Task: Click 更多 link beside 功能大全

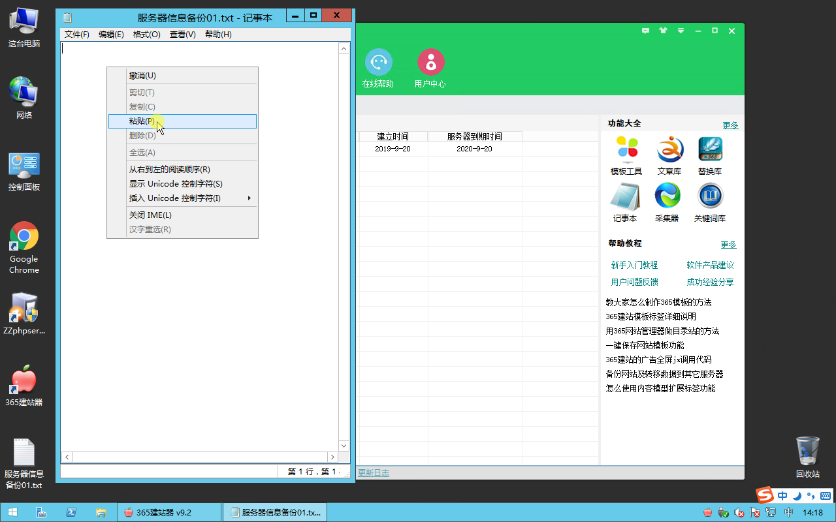Action: (x=730, y=125)
